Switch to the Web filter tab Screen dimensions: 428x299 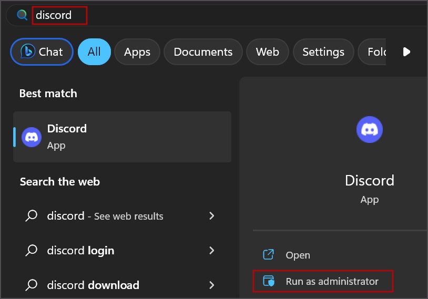click(268, 52)
